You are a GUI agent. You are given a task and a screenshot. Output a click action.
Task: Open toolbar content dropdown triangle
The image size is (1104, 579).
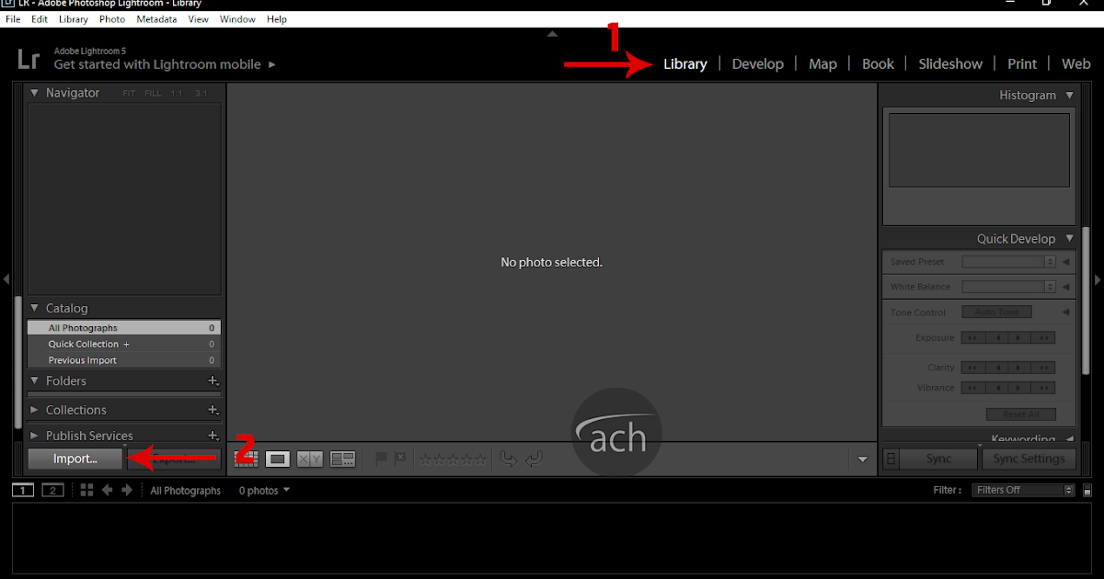click(862, 459)
